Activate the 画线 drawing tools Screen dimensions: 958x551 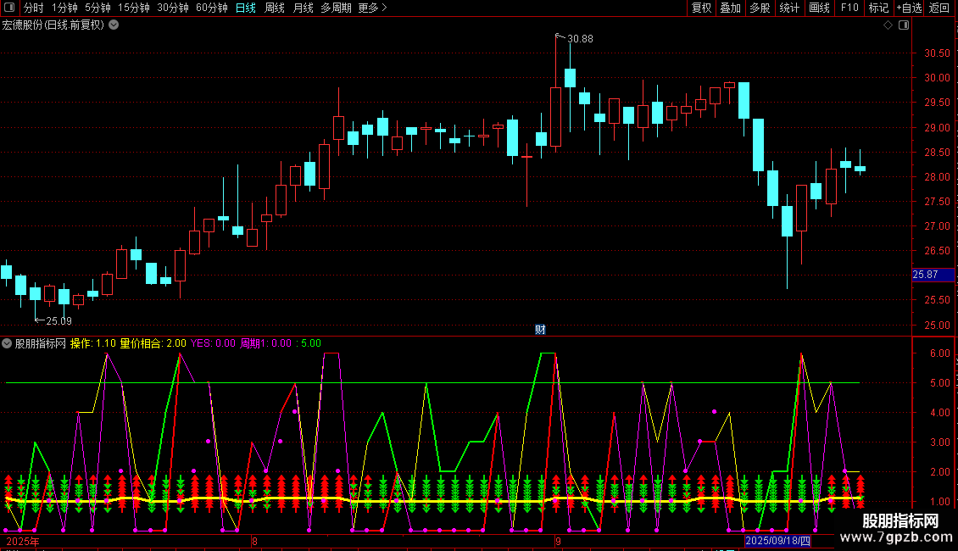tap(819, 8)
